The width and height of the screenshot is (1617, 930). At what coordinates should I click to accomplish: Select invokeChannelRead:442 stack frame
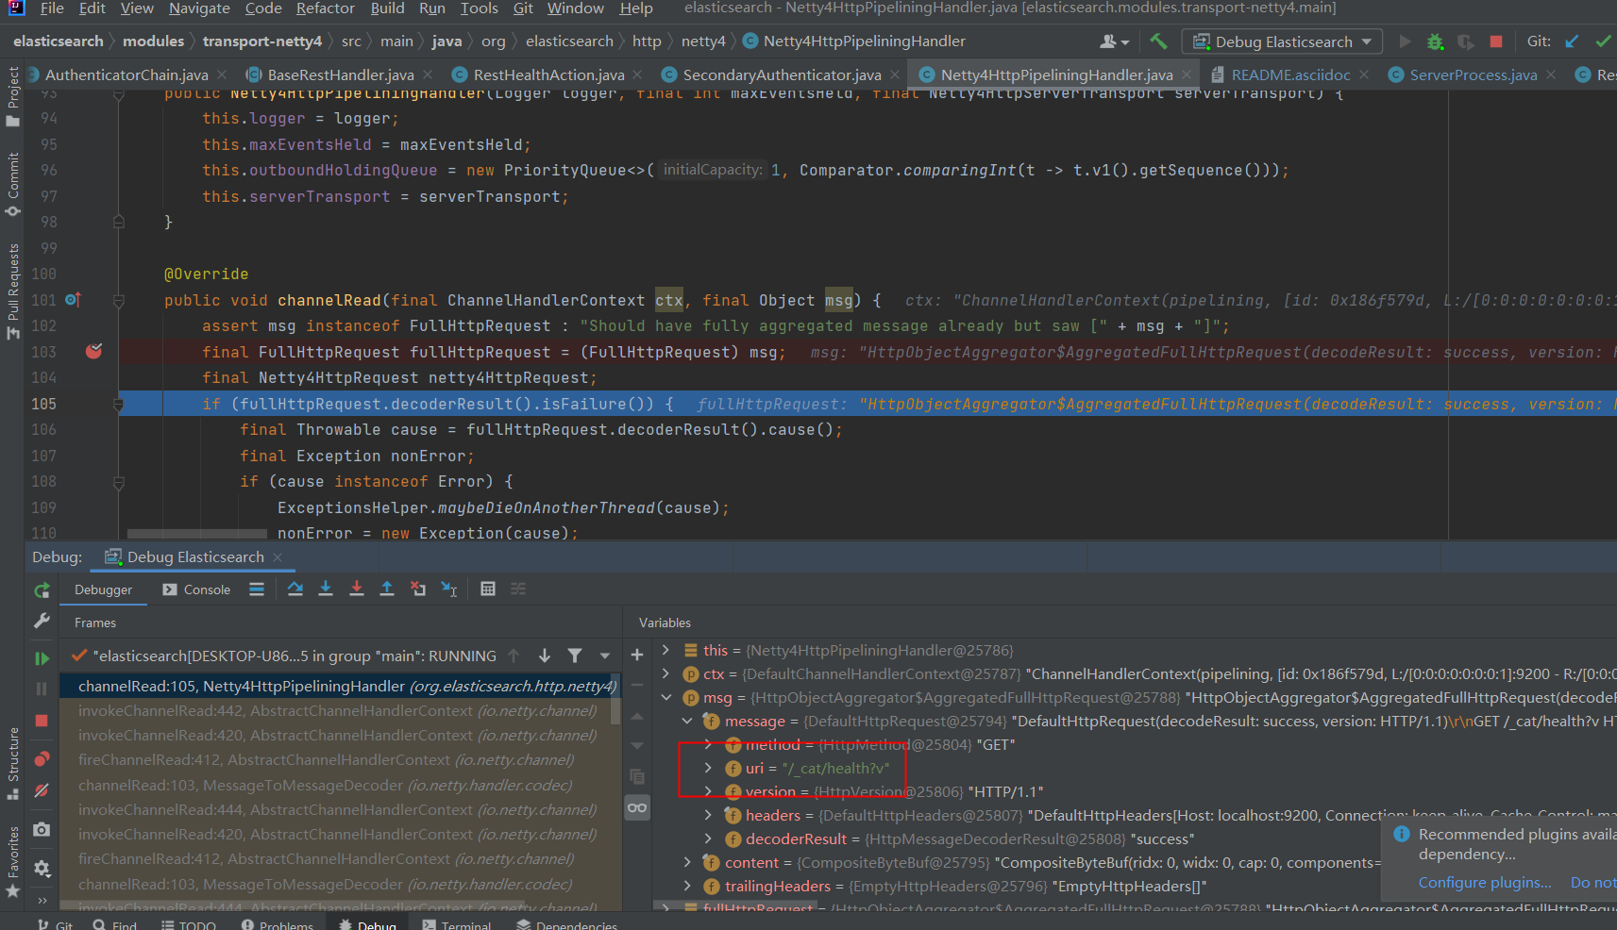click(337, 710)
